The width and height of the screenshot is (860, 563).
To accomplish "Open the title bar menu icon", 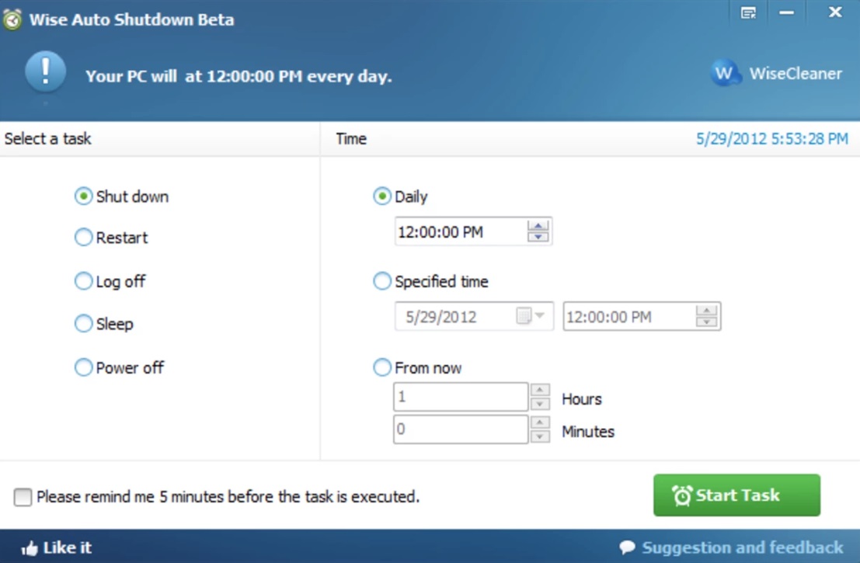I will [x=748, y=13].
